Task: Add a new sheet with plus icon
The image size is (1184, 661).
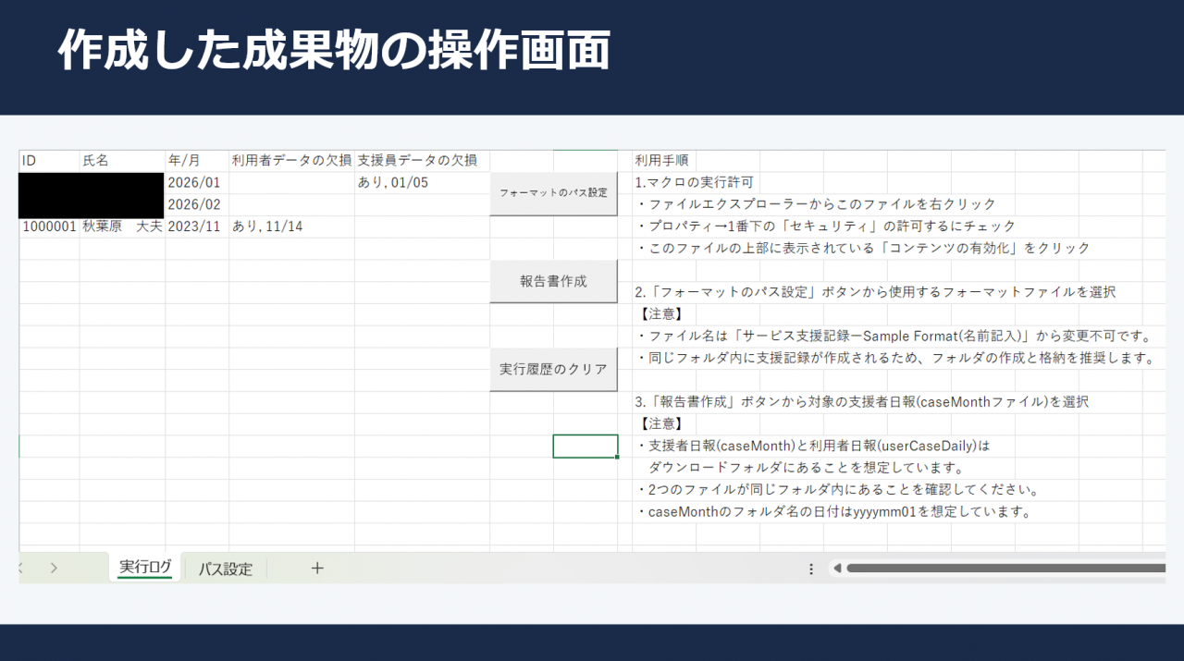Action: 317,568
